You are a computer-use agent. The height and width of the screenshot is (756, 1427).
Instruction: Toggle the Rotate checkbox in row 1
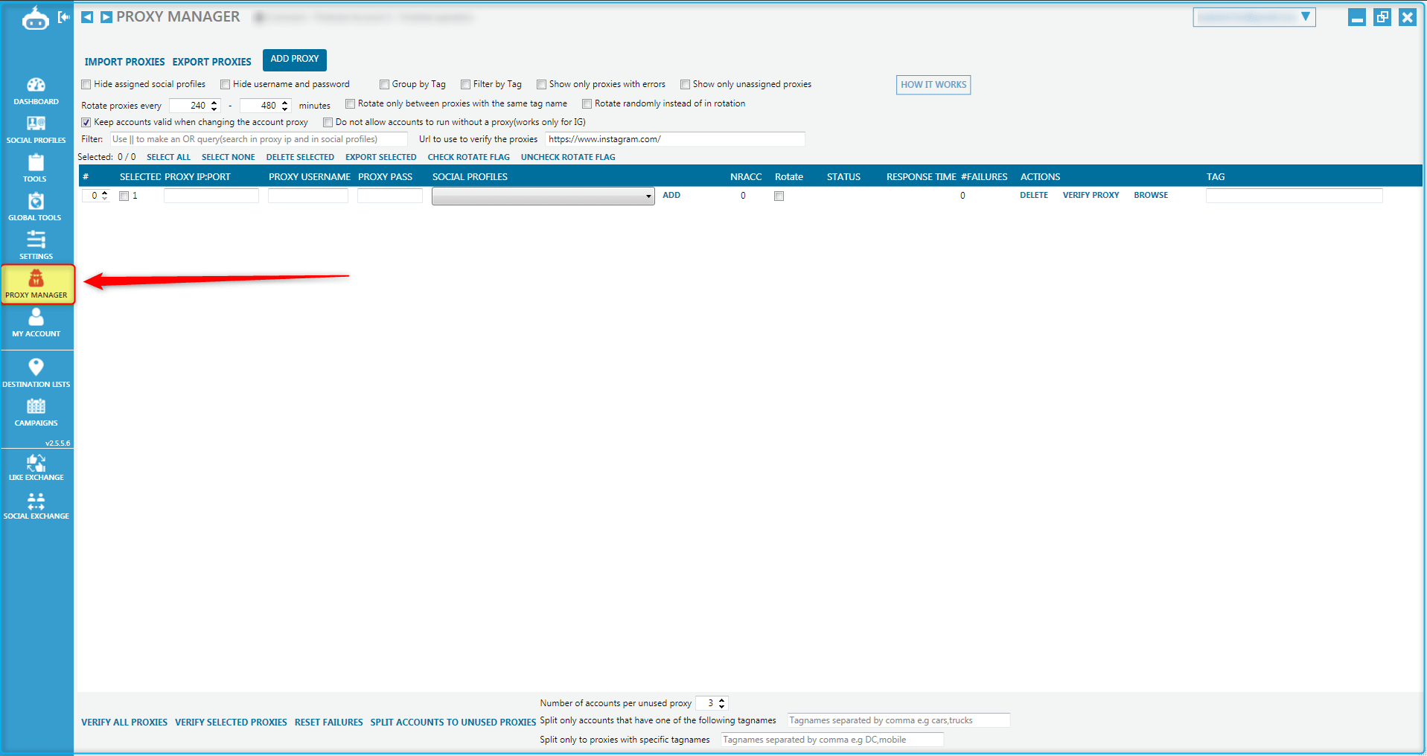tap(779, 196)
